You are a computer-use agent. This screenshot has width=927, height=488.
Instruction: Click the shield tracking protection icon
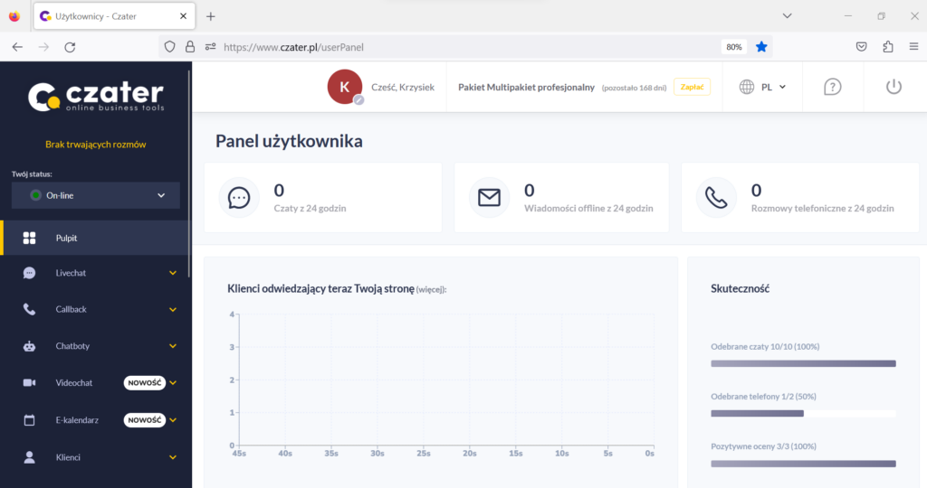169,47
